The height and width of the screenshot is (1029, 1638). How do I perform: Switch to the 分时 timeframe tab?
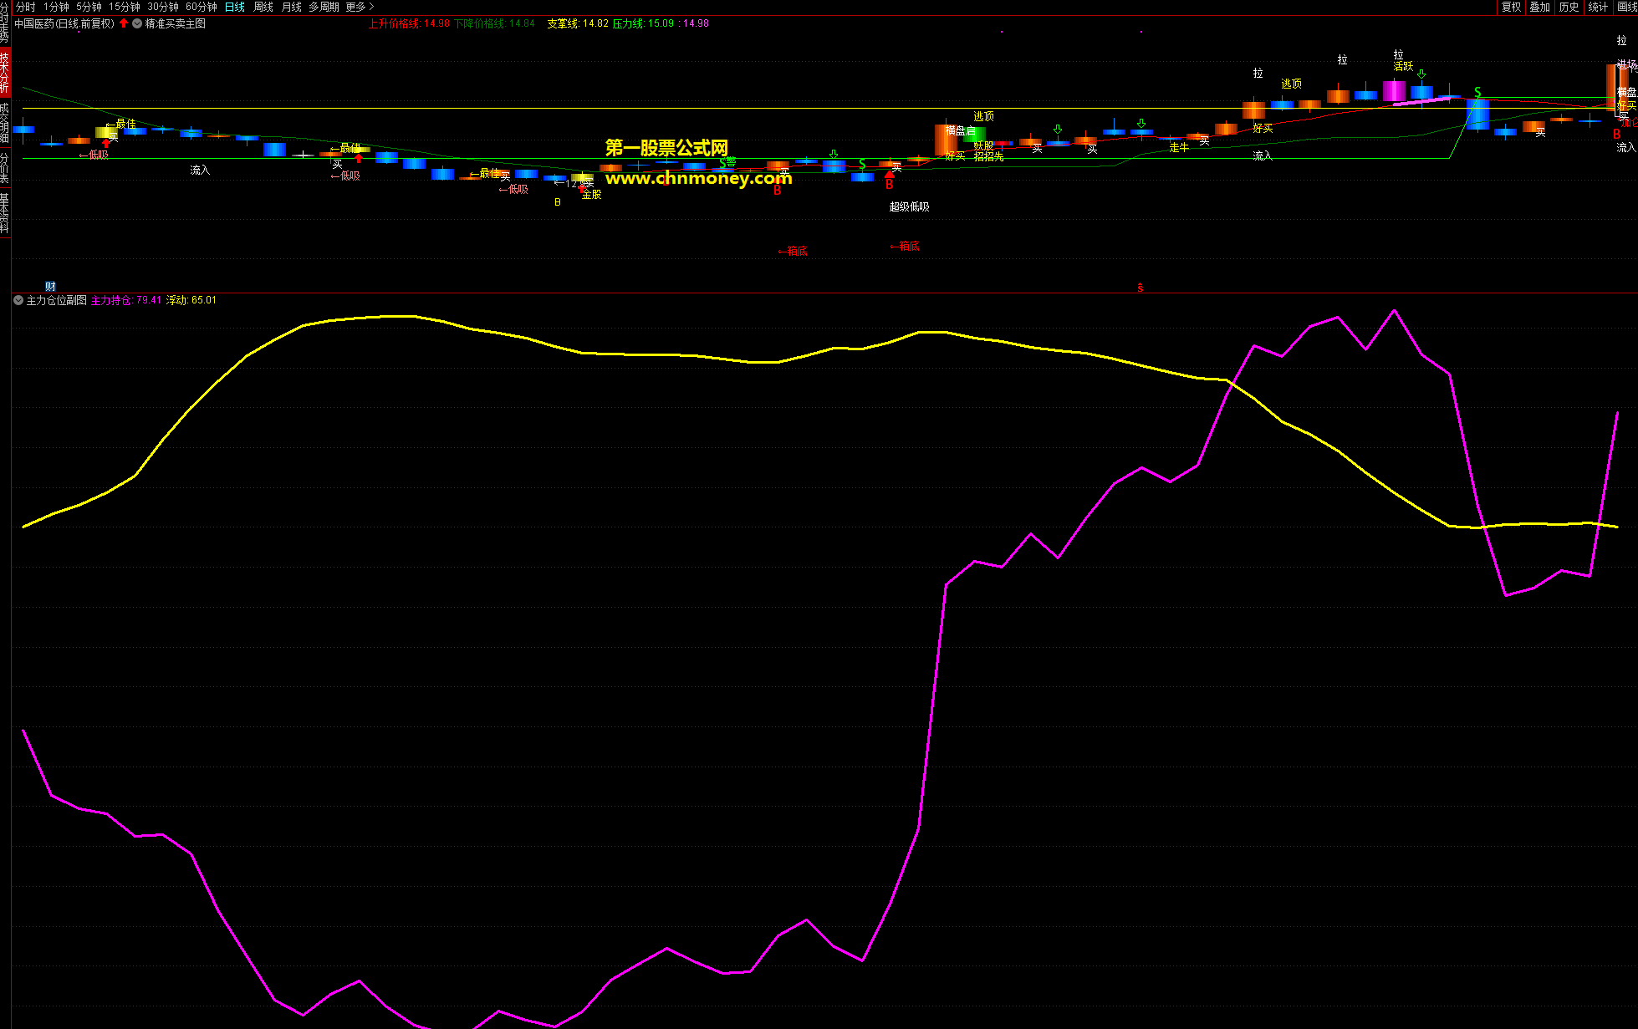(x=25, y=7)
